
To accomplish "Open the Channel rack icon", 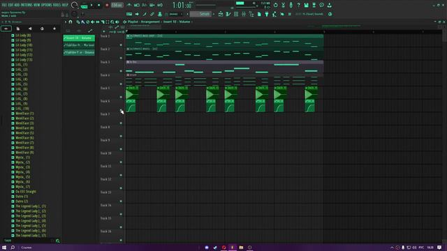I will [x=236, y=14].
